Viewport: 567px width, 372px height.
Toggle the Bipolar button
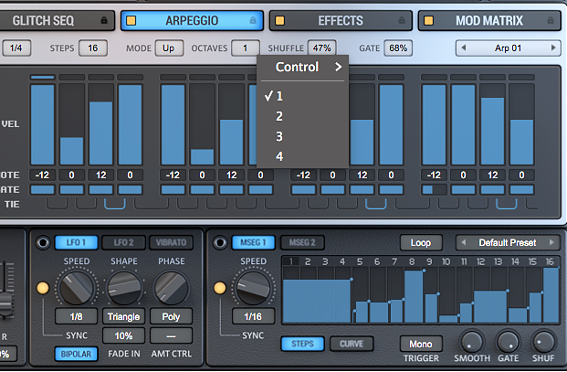(76, 354)
